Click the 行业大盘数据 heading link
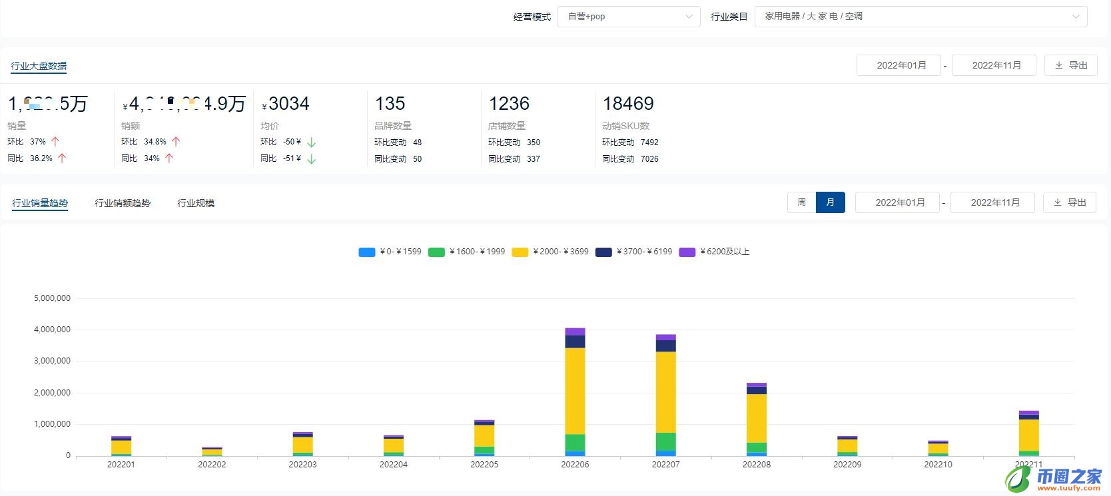 click(39, 66)
